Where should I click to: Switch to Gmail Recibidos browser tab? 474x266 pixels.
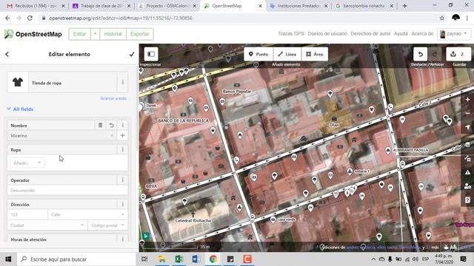point(35,6)
